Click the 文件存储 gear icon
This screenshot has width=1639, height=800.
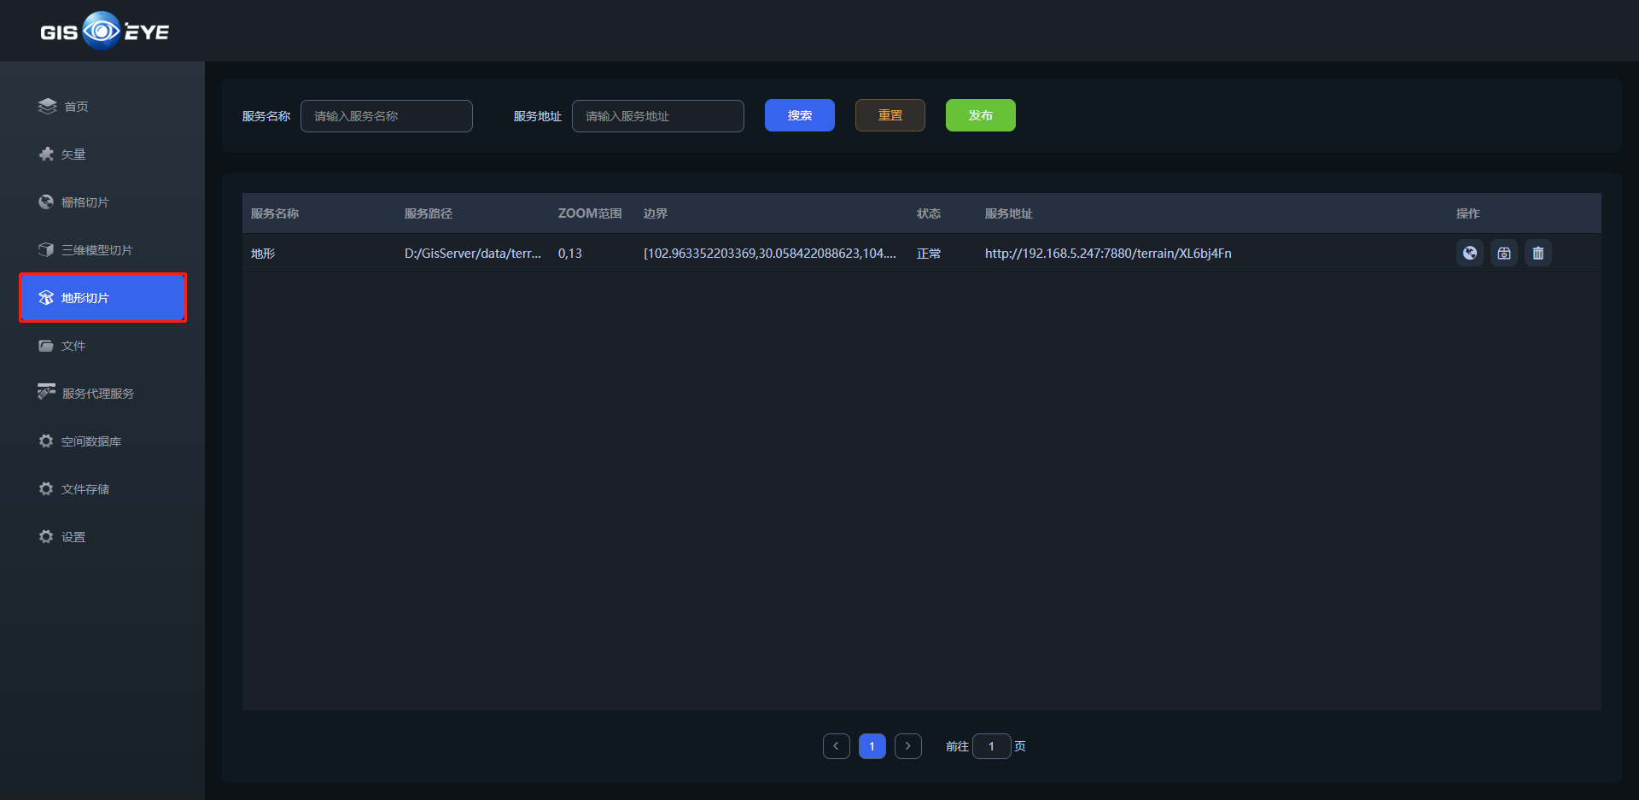pyautogui.click(x=46, y=488)
